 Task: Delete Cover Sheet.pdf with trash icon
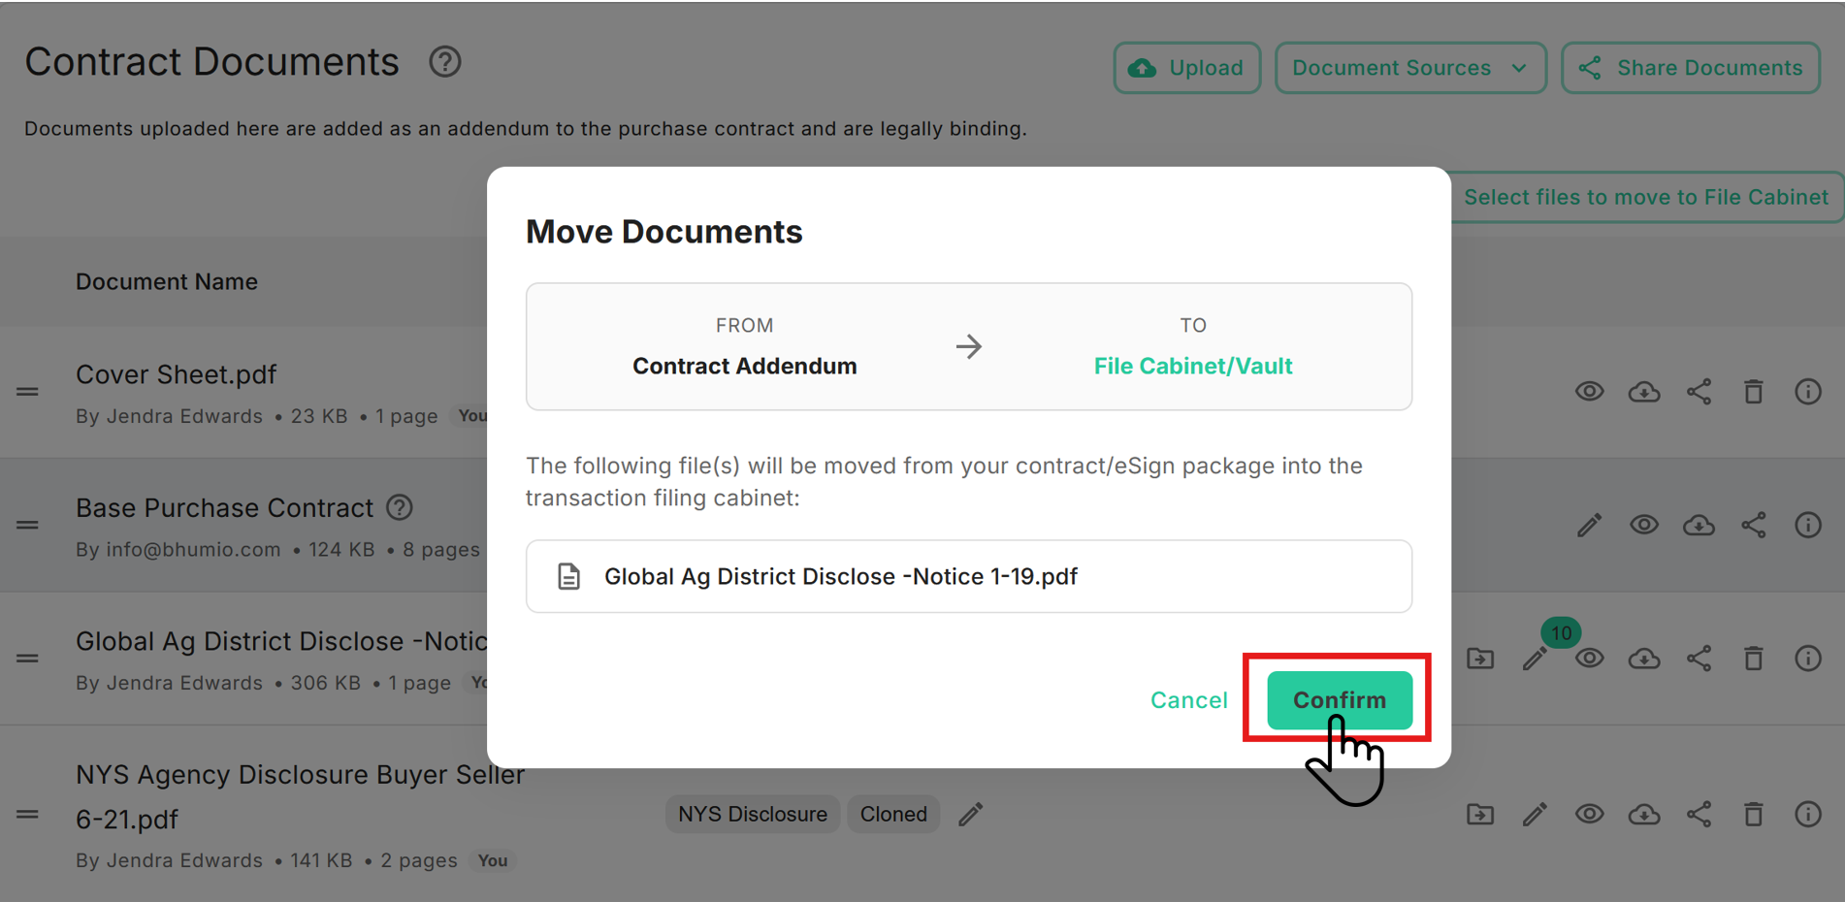click(x=1753, y=392)
